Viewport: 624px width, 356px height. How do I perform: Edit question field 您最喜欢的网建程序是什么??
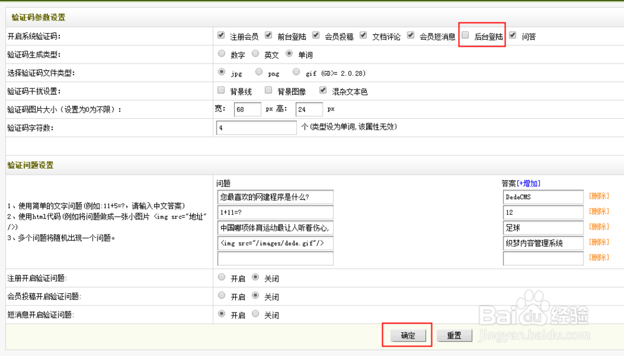(x=275, y=197)
